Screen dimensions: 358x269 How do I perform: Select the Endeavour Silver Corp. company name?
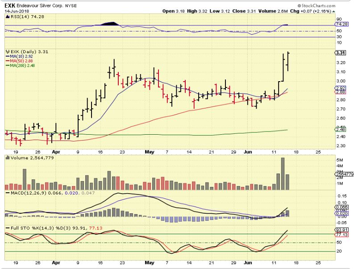point(40,6)
